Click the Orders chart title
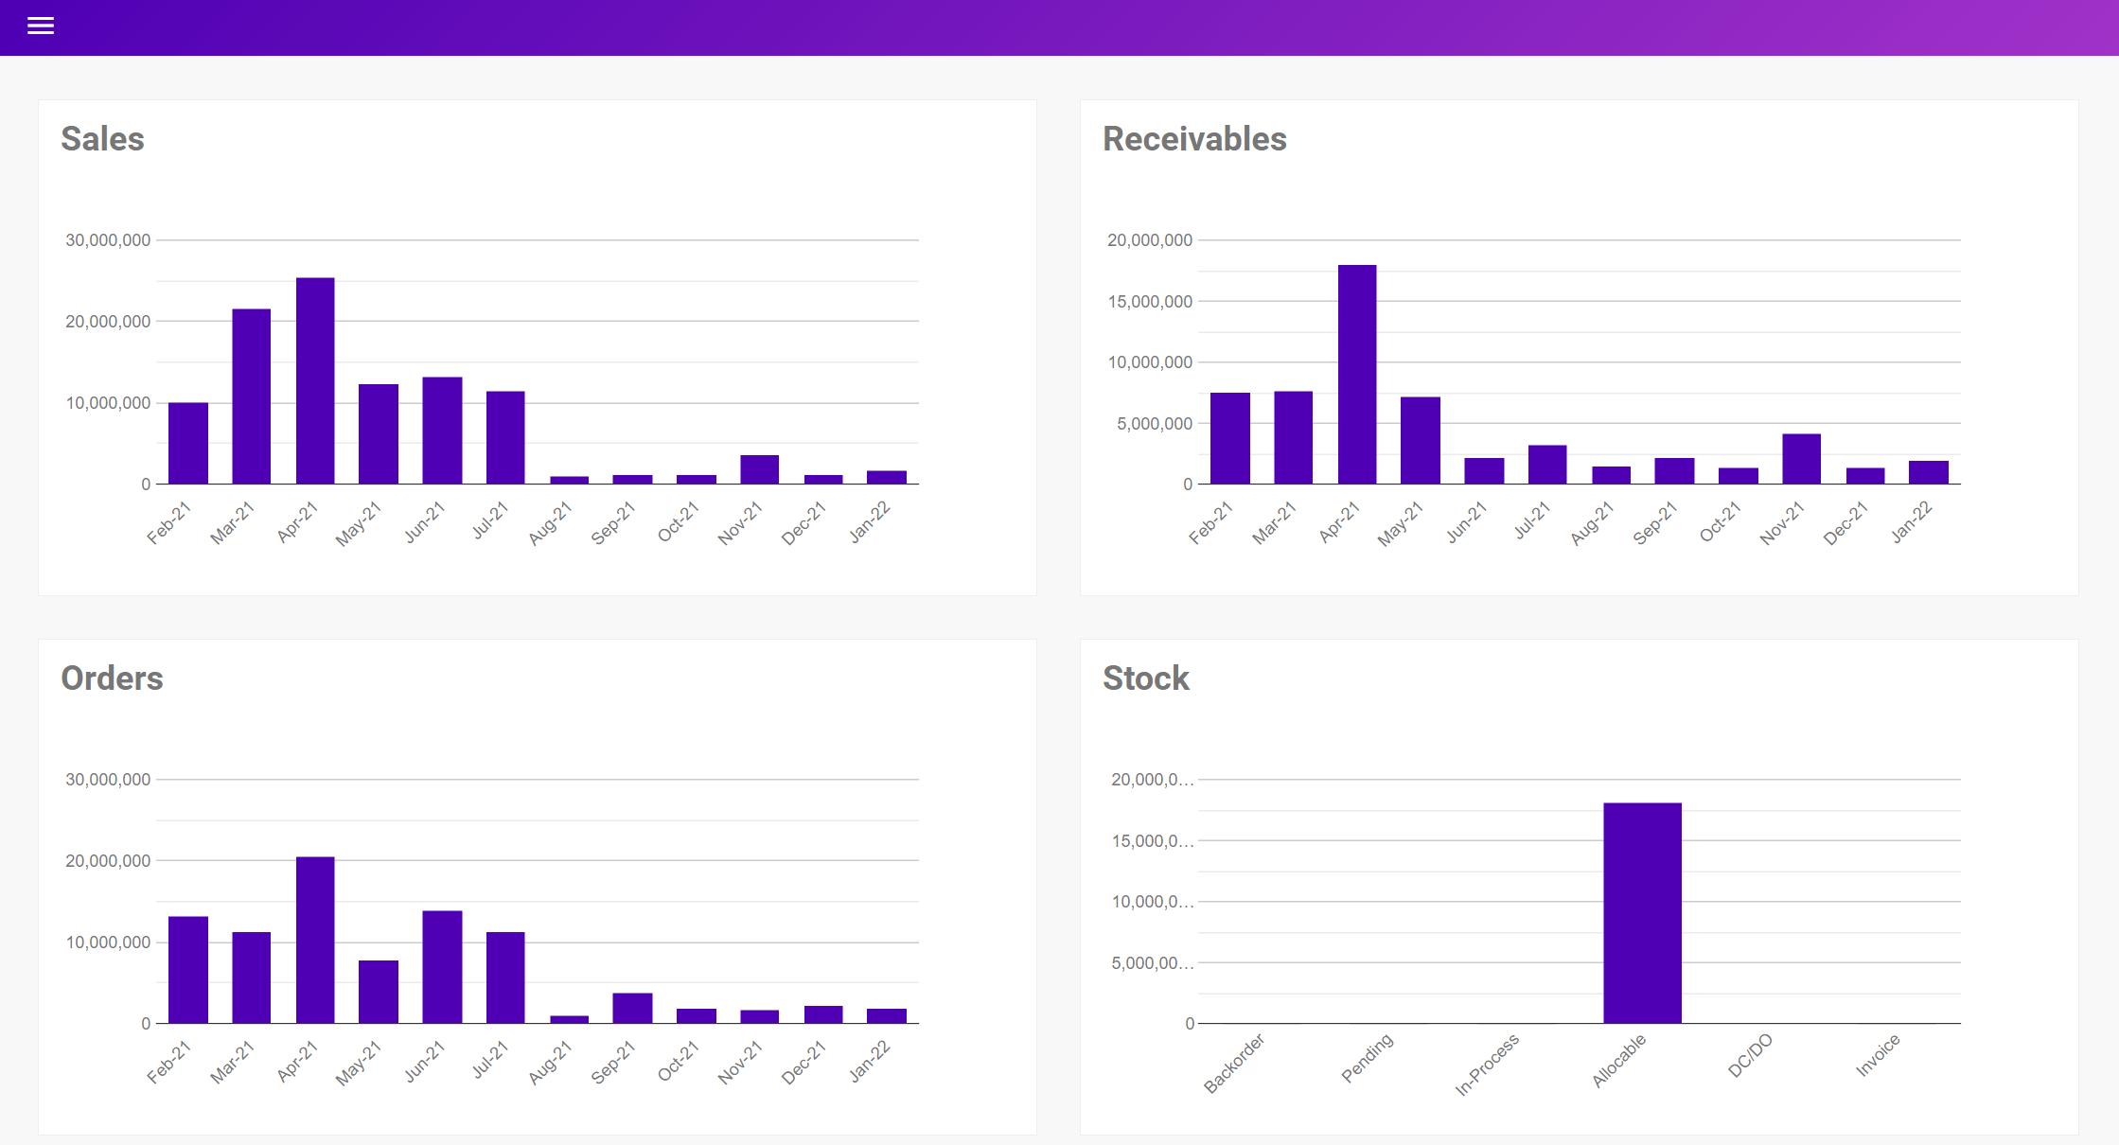The height and width of the screenshot is (1145, 2119). coord(112,678)
